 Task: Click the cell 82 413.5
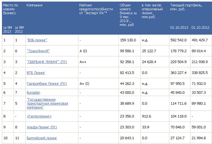(127, 73)
